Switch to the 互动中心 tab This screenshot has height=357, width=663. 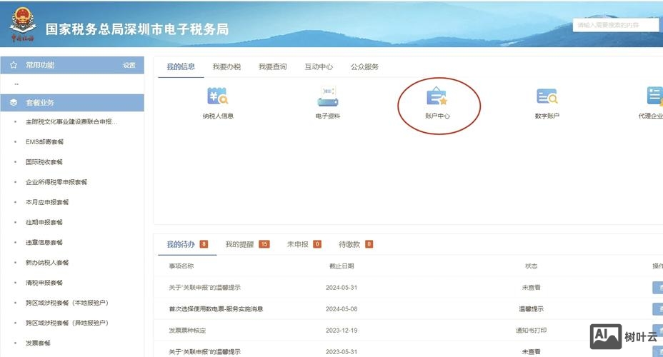(x=319, y=66)
